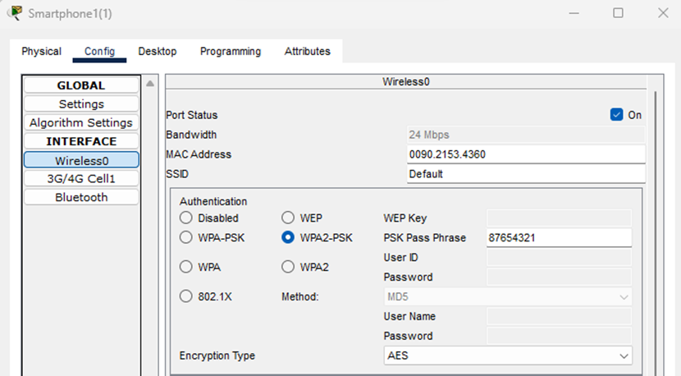Open the Programming tab

click(231, 51)
